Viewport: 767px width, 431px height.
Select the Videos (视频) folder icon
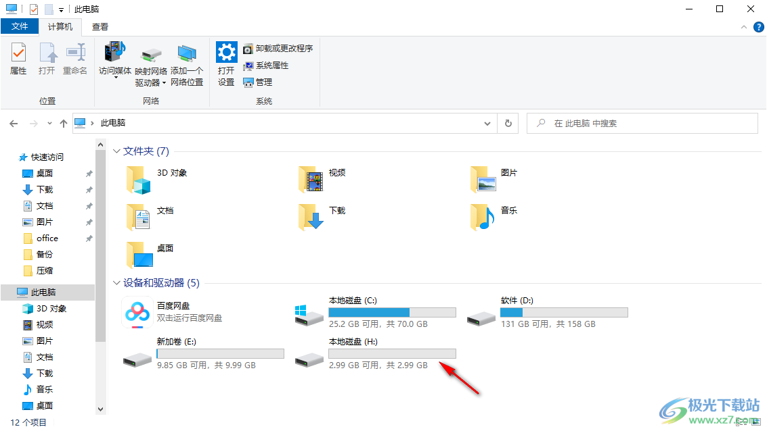point(311,180)
